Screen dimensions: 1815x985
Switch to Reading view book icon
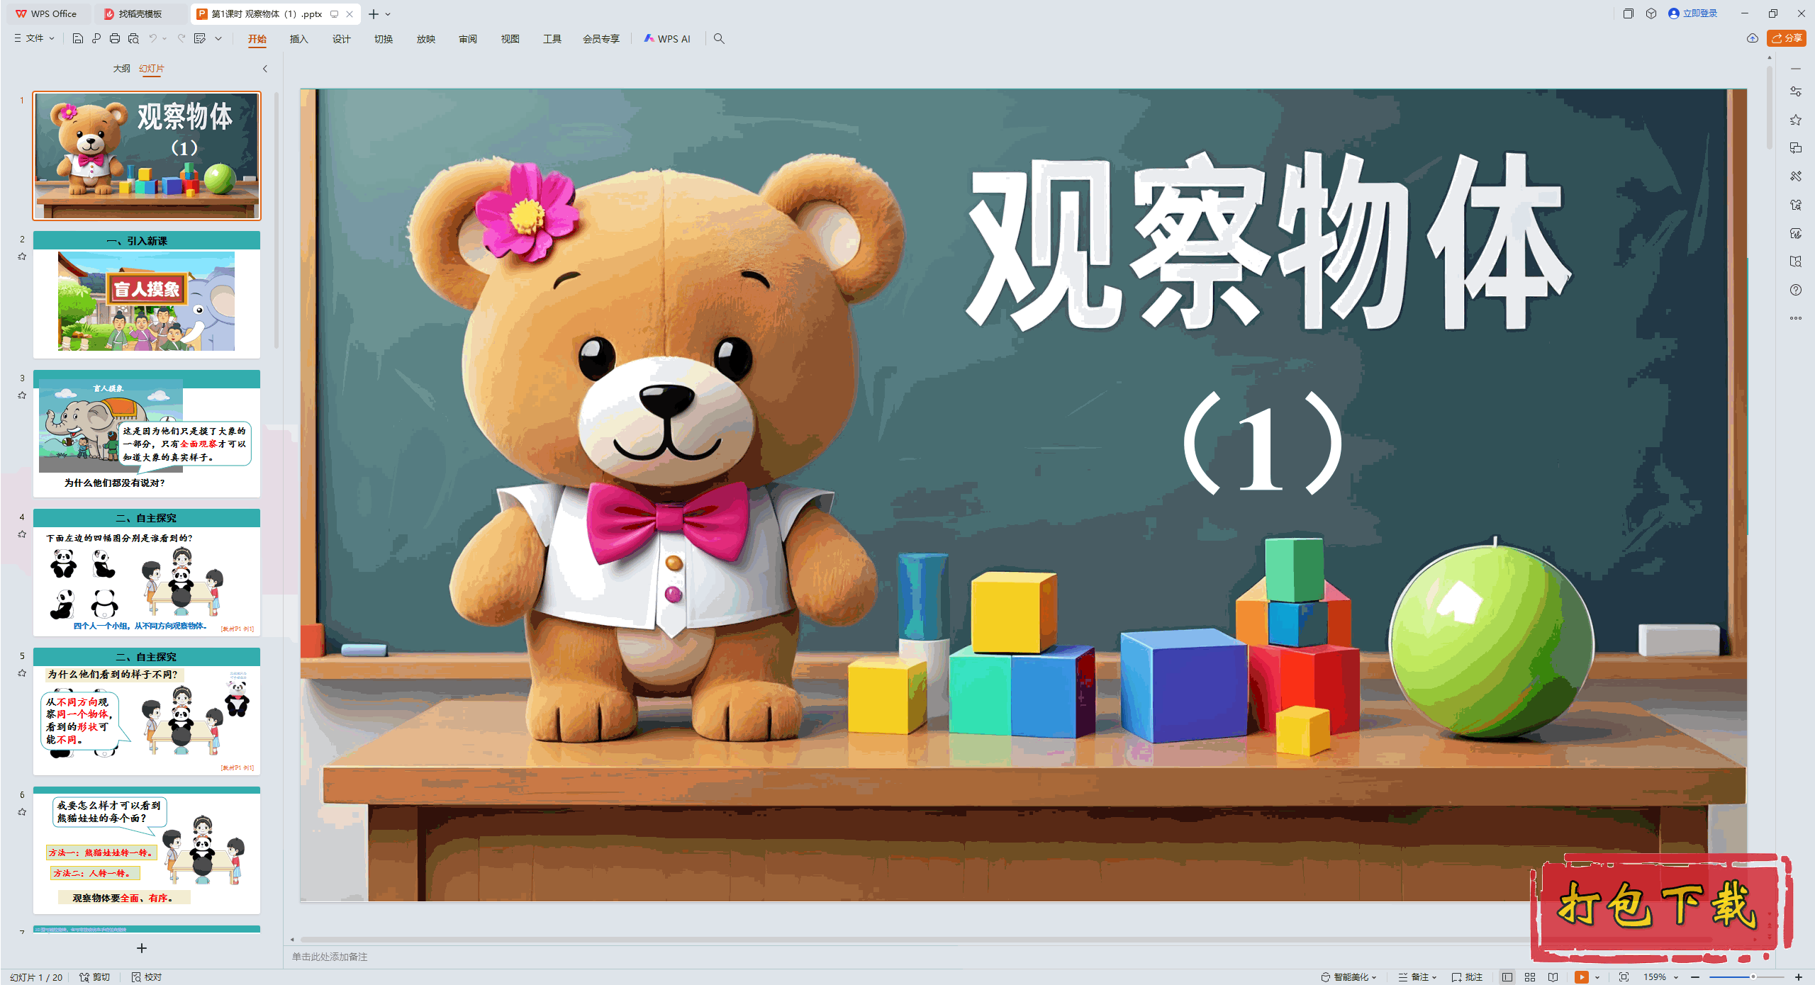pyautogui.click(x=1553, y=976)
